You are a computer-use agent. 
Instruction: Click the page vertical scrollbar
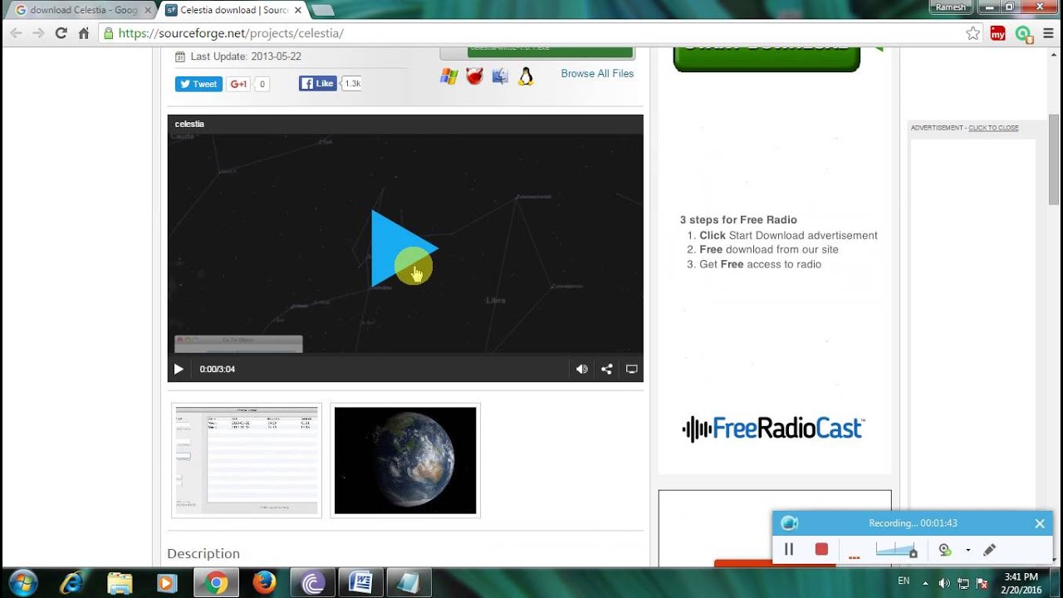[x=1054, y=159]
